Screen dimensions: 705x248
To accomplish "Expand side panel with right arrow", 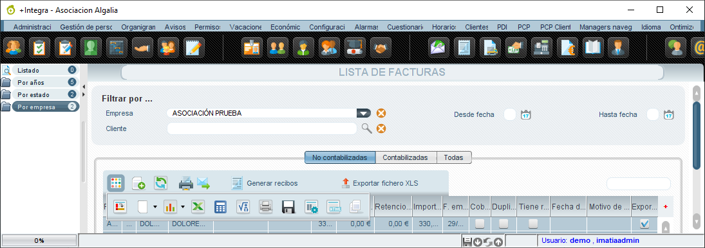I will pos(84,94).
